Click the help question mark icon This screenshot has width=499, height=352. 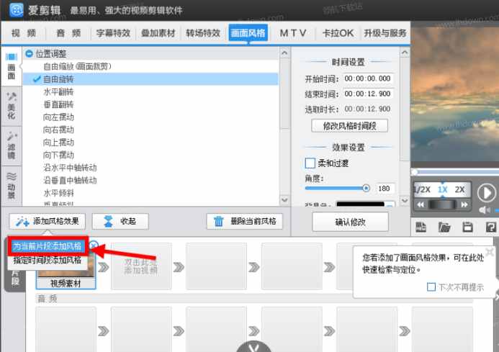(x=490, y=227)
